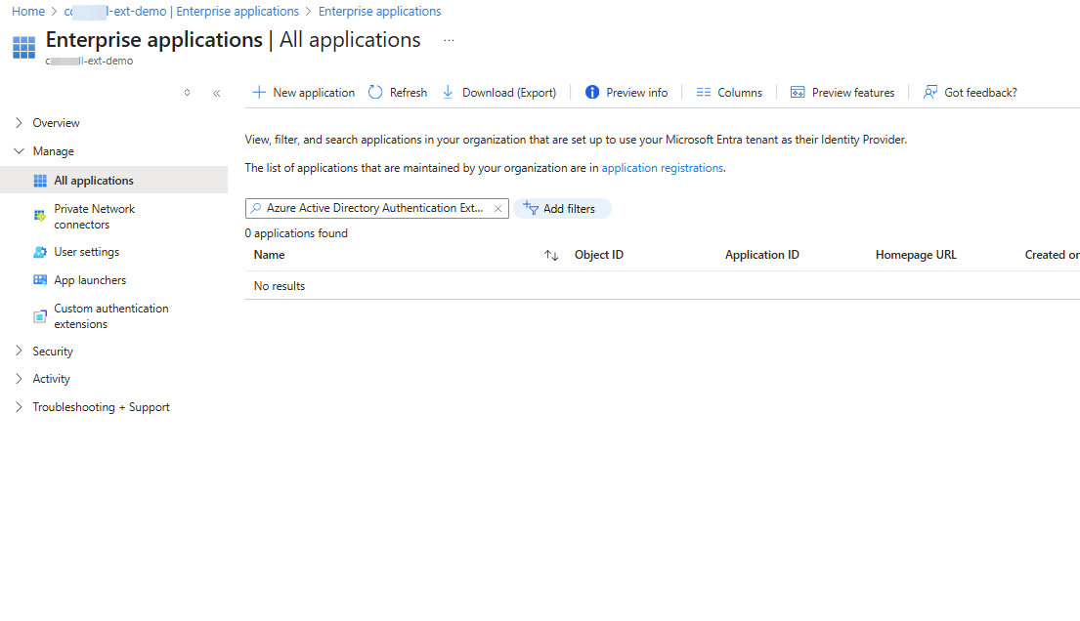Open Custom authentication extensions page
The height and width of the screenshot is (621, 1080).
(x=113, y=316)
